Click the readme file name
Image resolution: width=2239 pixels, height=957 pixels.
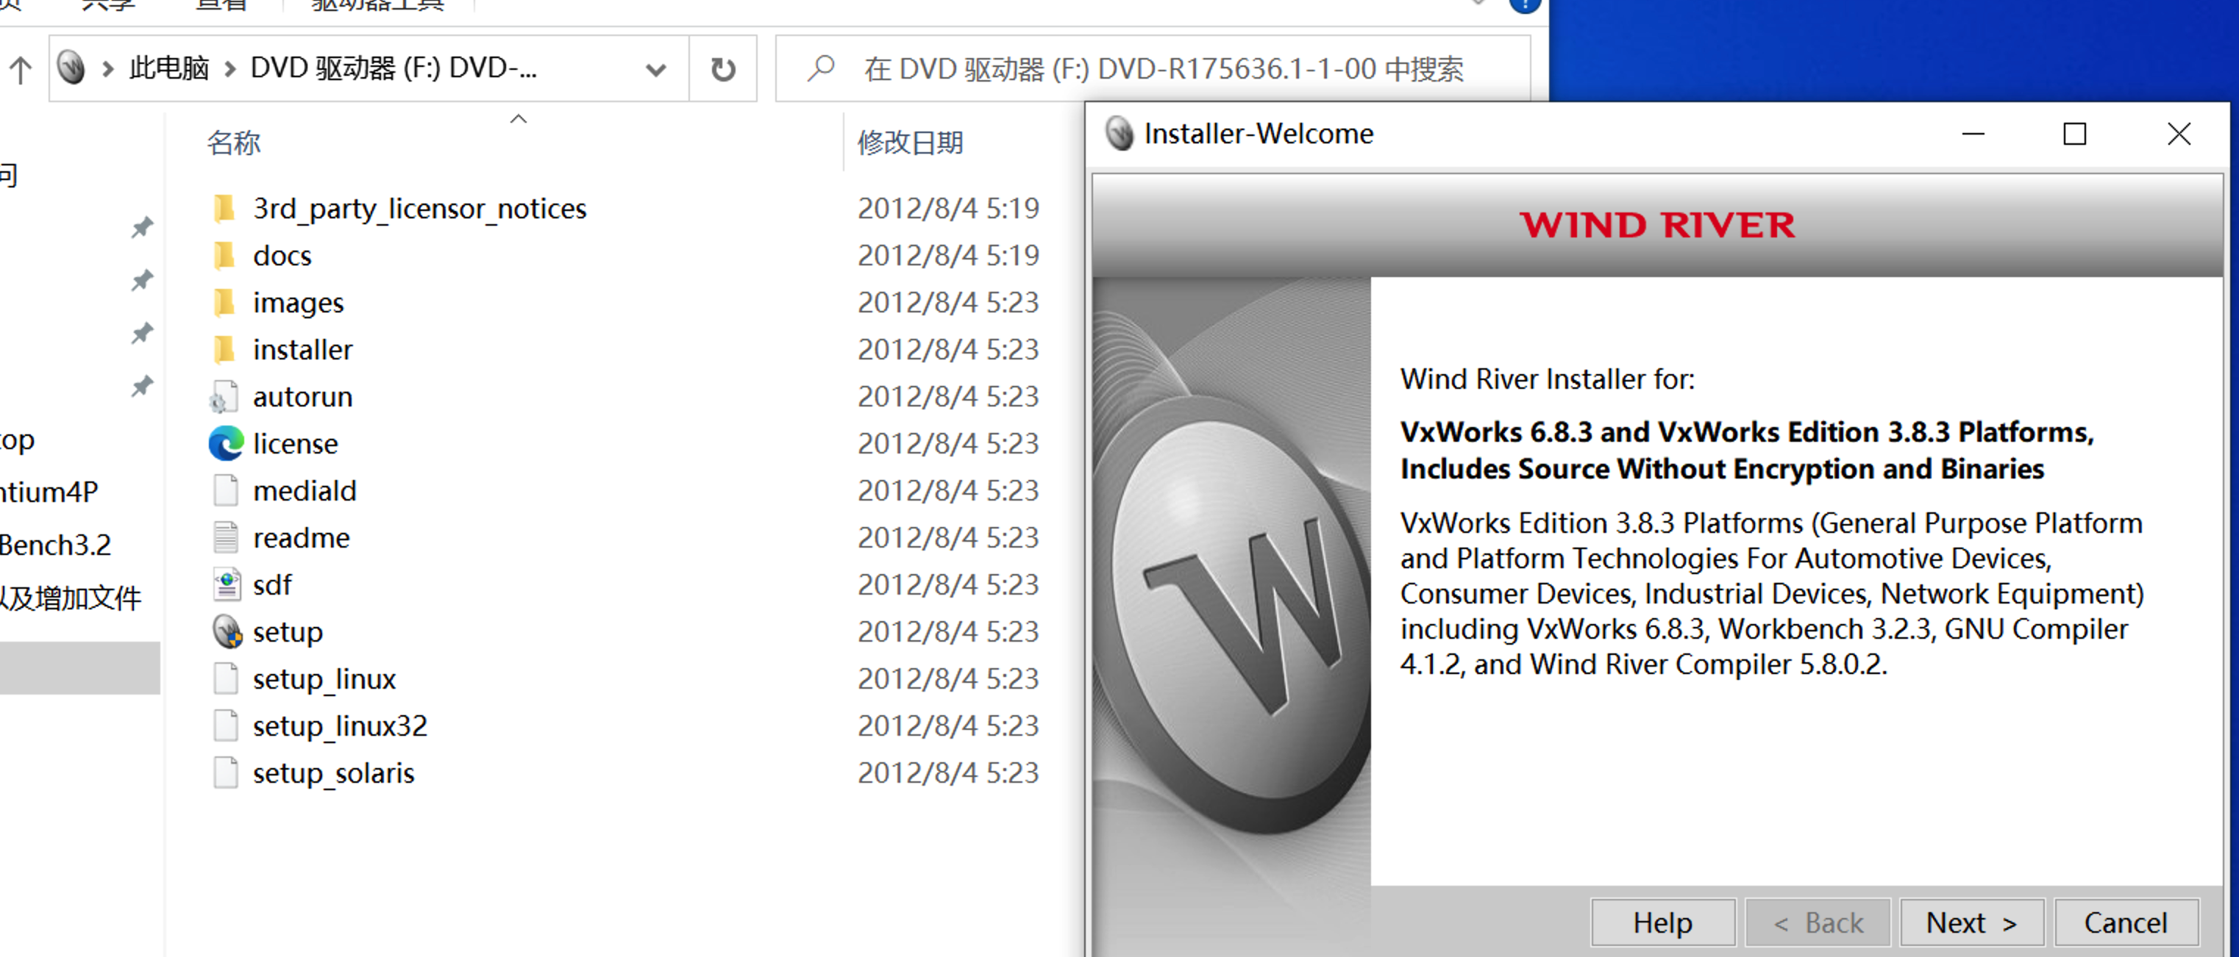tap(302, 537)
